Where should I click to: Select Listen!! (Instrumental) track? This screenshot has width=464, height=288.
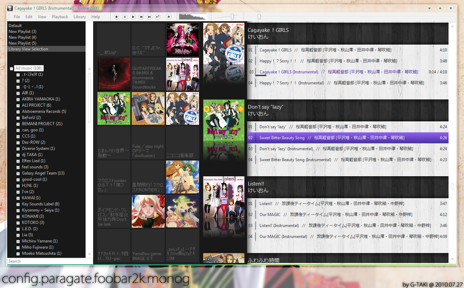348,226
